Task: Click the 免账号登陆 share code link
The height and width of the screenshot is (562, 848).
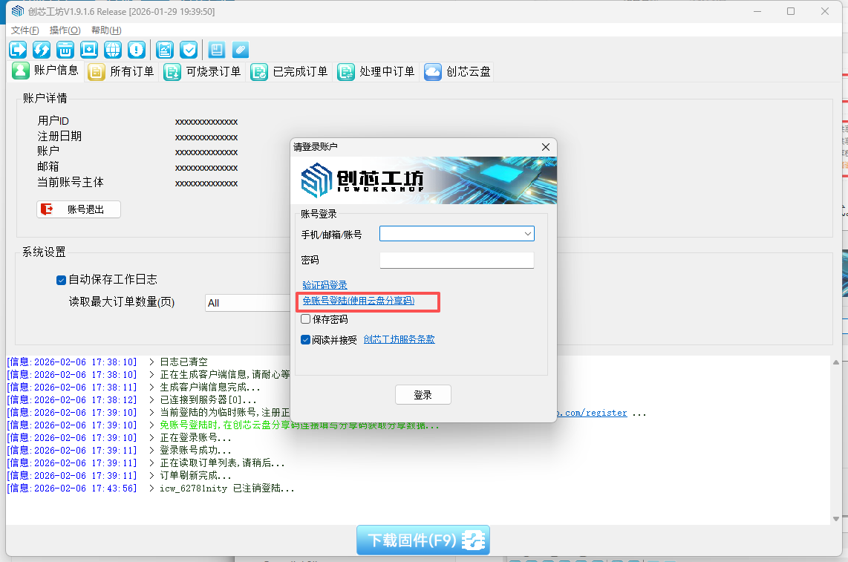Action: click(358, 301)
